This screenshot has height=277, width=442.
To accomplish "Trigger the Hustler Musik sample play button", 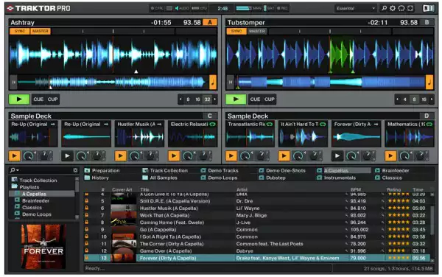I will (x=121, y=155).
